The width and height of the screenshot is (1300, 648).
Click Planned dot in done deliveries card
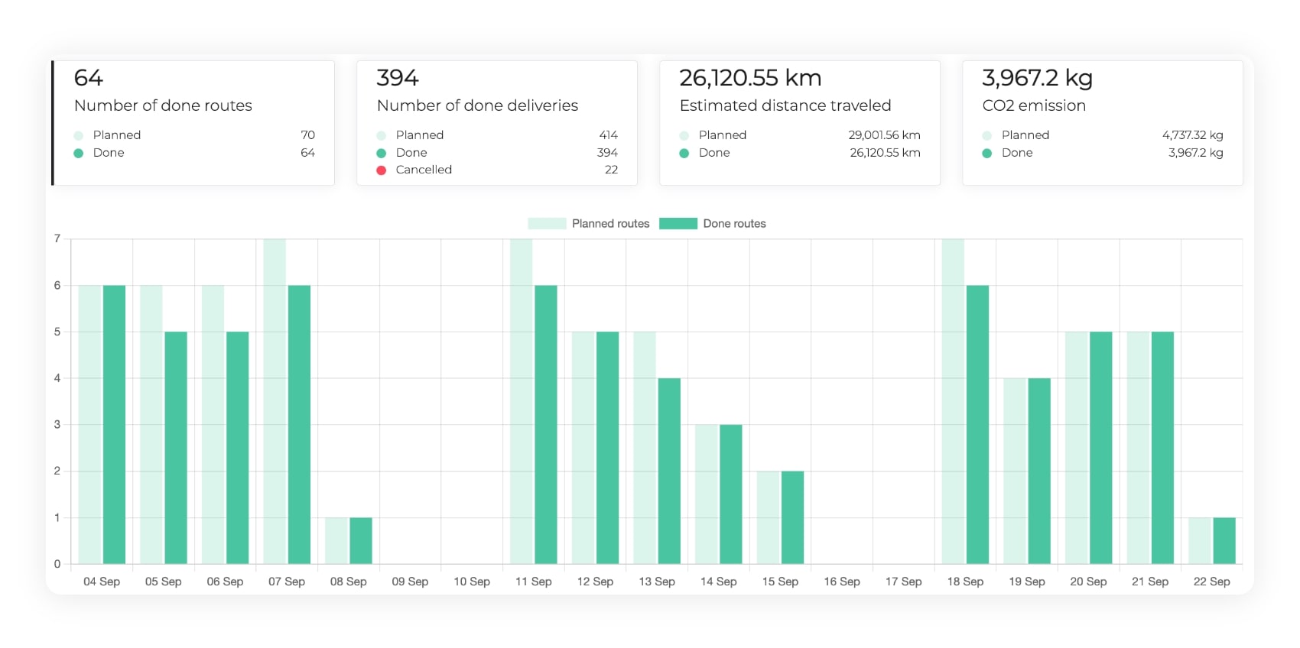(381, 135)
